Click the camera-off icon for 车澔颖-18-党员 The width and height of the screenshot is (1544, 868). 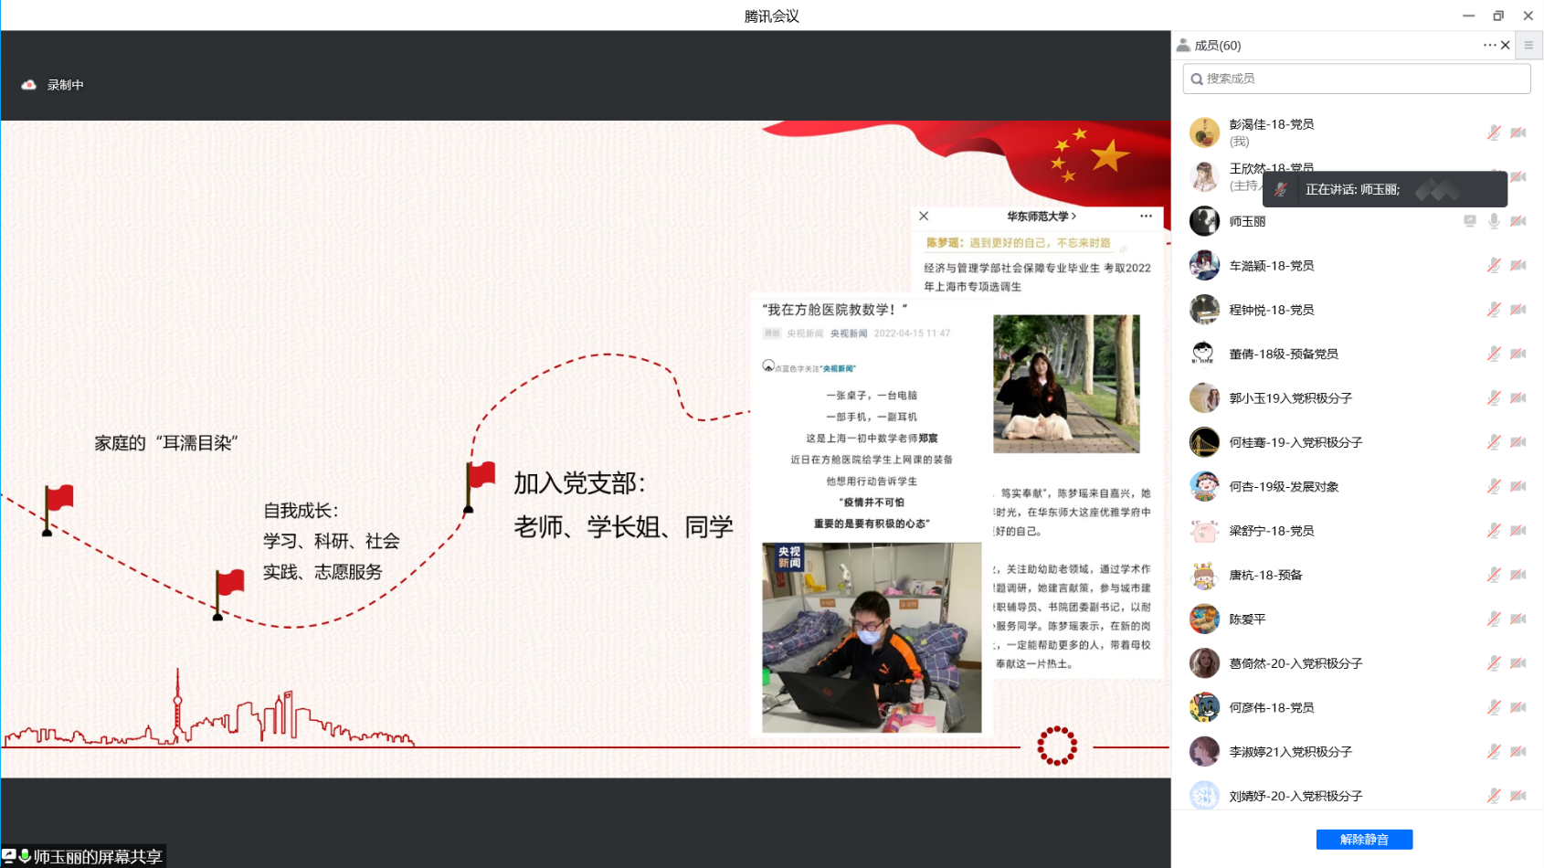click(1518, 265)
